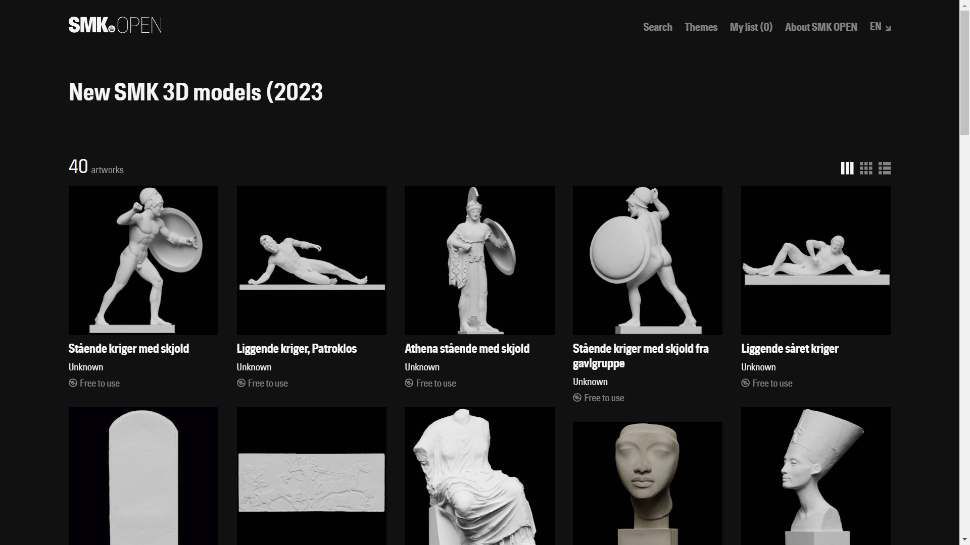Viewport: 970px width, 545px height.
Task: Select the lying wounded warrior thumbnail
Action: point(816,260)
